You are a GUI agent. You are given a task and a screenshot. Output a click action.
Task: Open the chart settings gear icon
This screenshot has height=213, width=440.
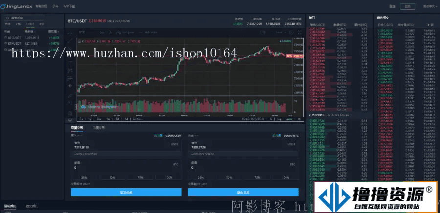(291, 33)
